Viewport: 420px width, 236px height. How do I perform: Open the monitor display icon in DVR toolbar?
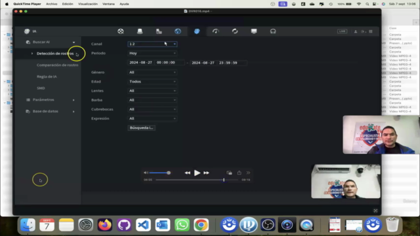tap(254, 31)
